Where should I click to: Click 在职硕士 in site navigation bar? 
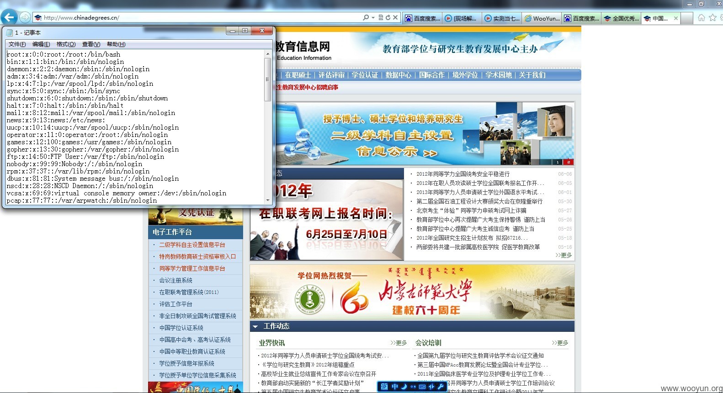tap(298, 75)
